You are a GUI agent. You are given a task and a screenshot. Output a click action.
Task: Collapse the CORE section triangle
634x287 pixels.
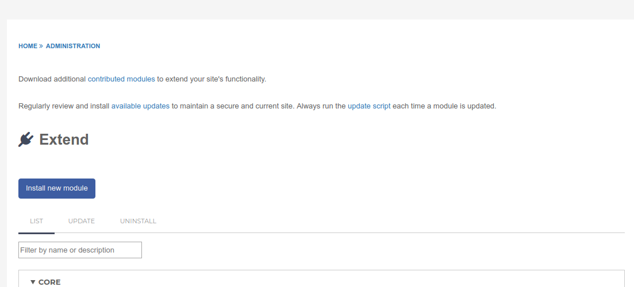point(33,282)
